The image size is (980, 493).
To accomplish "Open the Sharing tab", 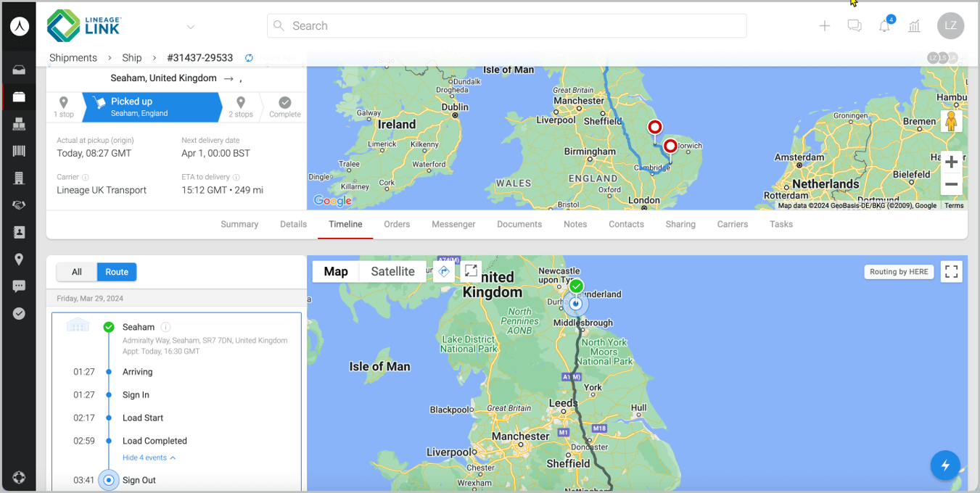I will 680,224.
